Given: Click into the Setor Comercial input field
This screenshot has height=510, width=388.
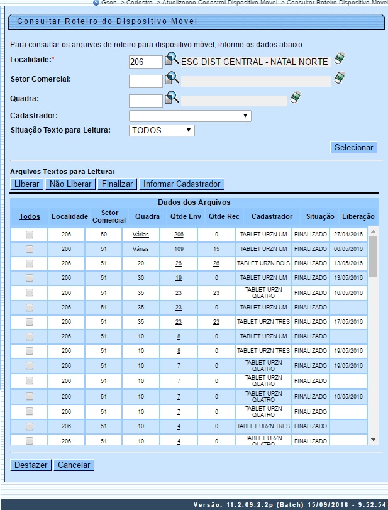Looking at the screenshot, I should (145, 81).
